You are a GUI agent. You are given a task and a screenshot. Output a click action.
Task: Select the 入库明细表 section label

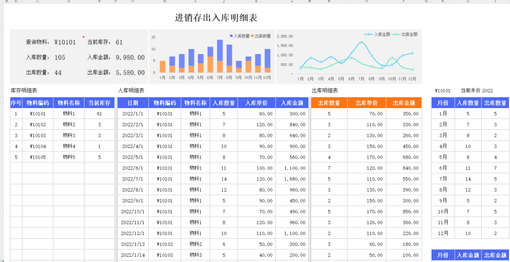click(x=131, y=91)
